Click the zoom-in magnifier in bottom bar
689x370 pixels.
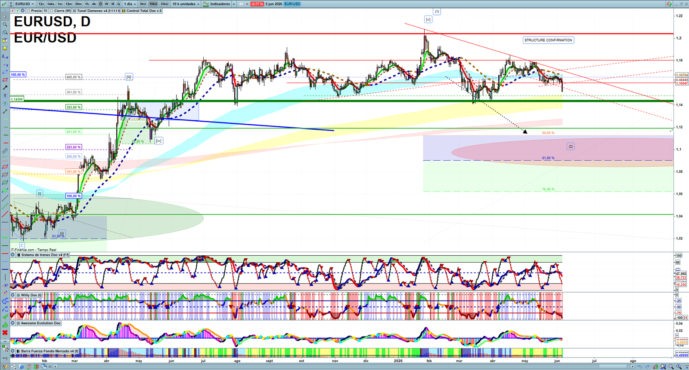click(679, 367)
